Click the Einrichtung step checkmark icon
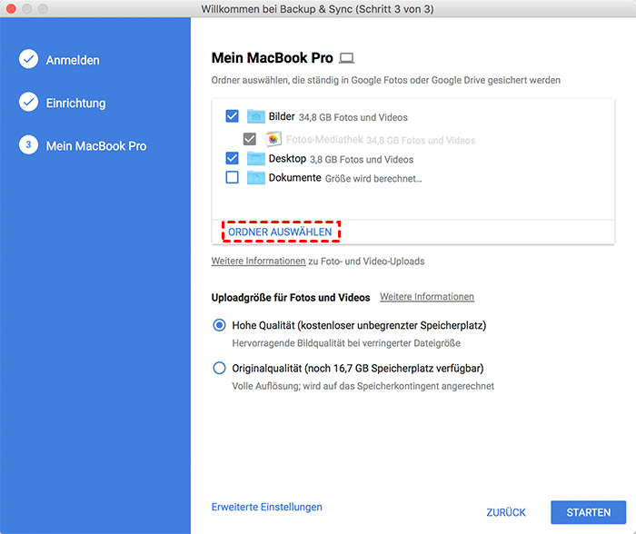Screen dimensions: 636x534 [28, 103]
